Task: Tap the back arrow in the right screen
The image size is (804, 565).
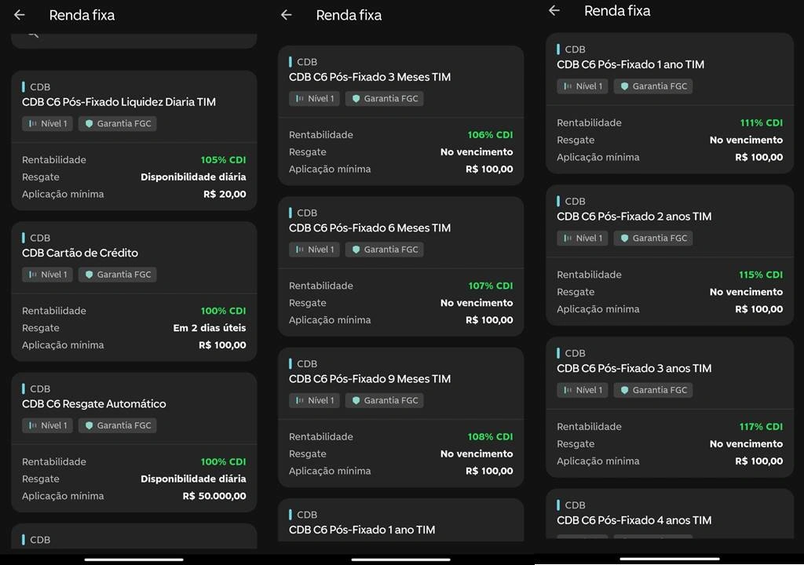Action: tap(554, 10)
